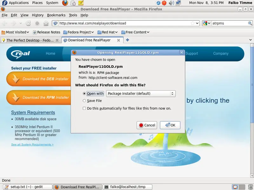254x190 pixels.
Task: Click Download the DEB Installer button
Action: click(39, 79)
